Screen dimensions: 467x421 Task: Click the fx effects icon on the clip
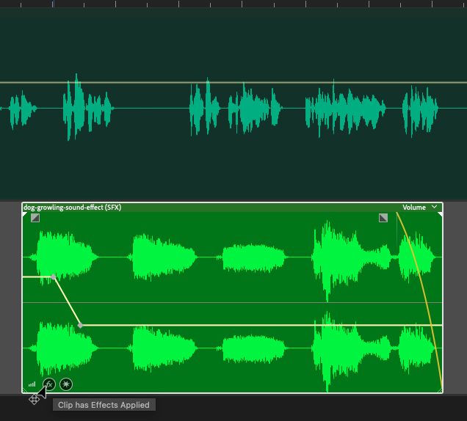tap(49, 384)
